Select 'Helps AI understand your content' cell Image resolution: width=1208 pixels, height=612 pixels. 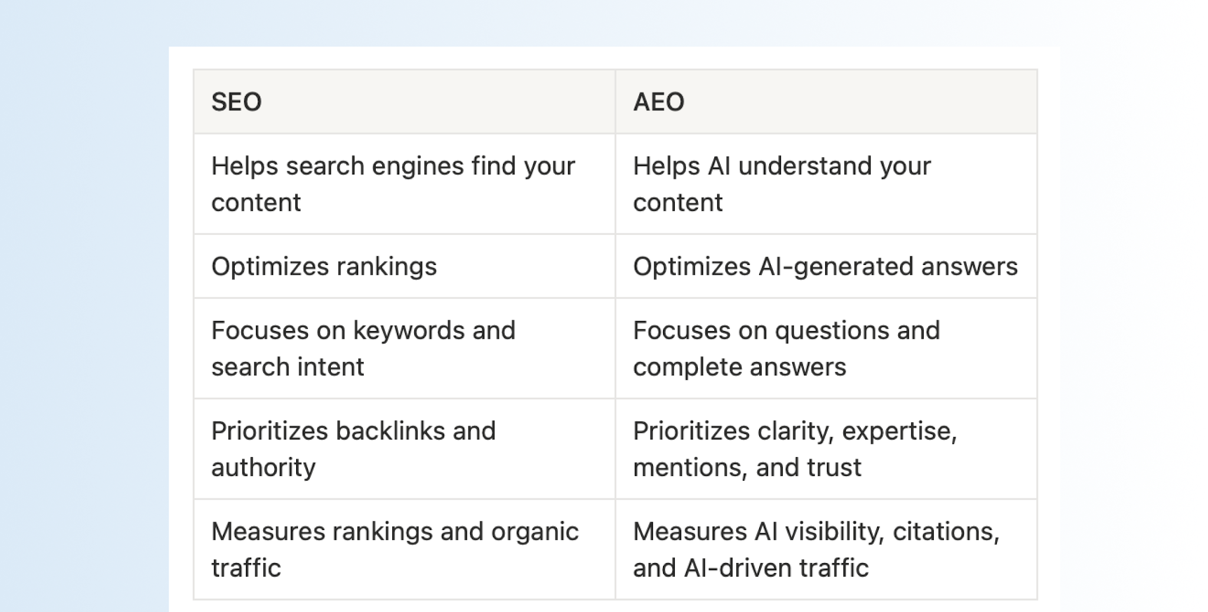[826, 184]
